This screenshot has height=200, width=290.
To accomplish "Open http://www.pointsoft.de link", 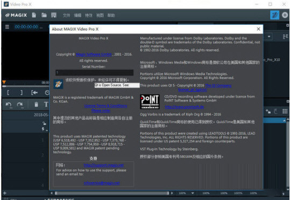I will [x=184, y=107].
